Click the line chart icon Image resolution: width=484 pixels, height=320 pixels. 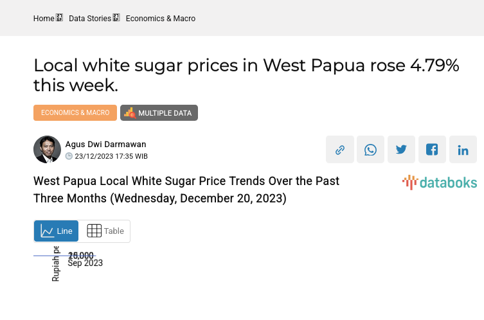48,231
